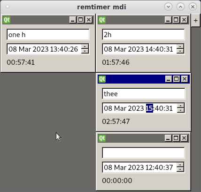This screenshot has width=201, height=192.
Task: Close the 'thee' timer subwindow
Action: click(x=185, y=79)
